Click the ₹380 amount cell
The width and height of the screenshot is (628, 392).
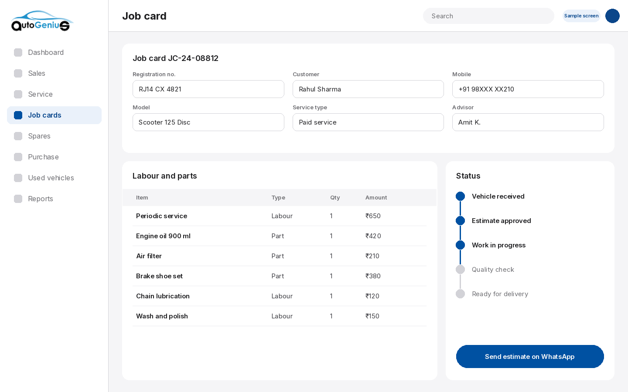point(373,276)
